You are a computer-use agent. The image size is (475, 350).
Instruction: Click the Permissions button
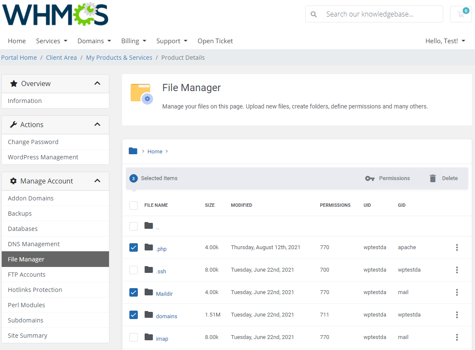point(387,178)
